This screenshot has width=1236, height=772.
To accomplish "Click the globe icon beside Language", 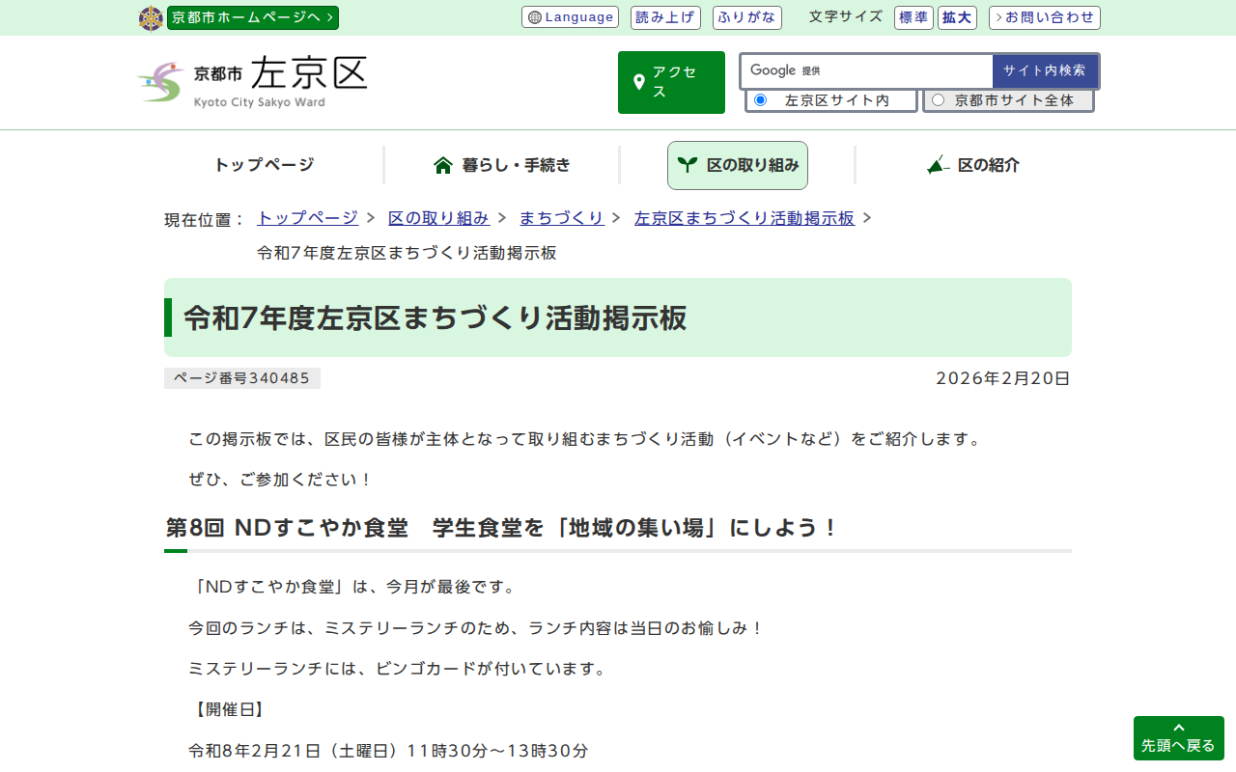I will click(535, 17).
